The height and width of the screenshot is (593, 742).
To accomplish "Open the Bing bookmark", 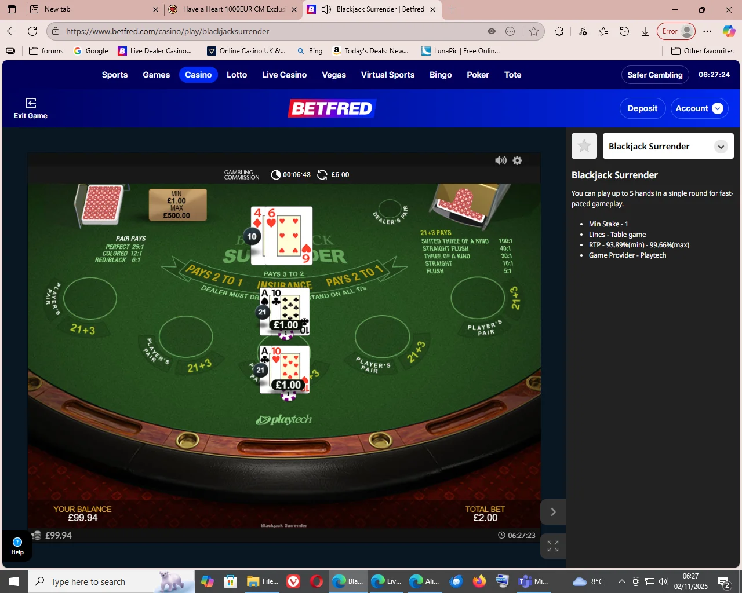I will [310, 51].
